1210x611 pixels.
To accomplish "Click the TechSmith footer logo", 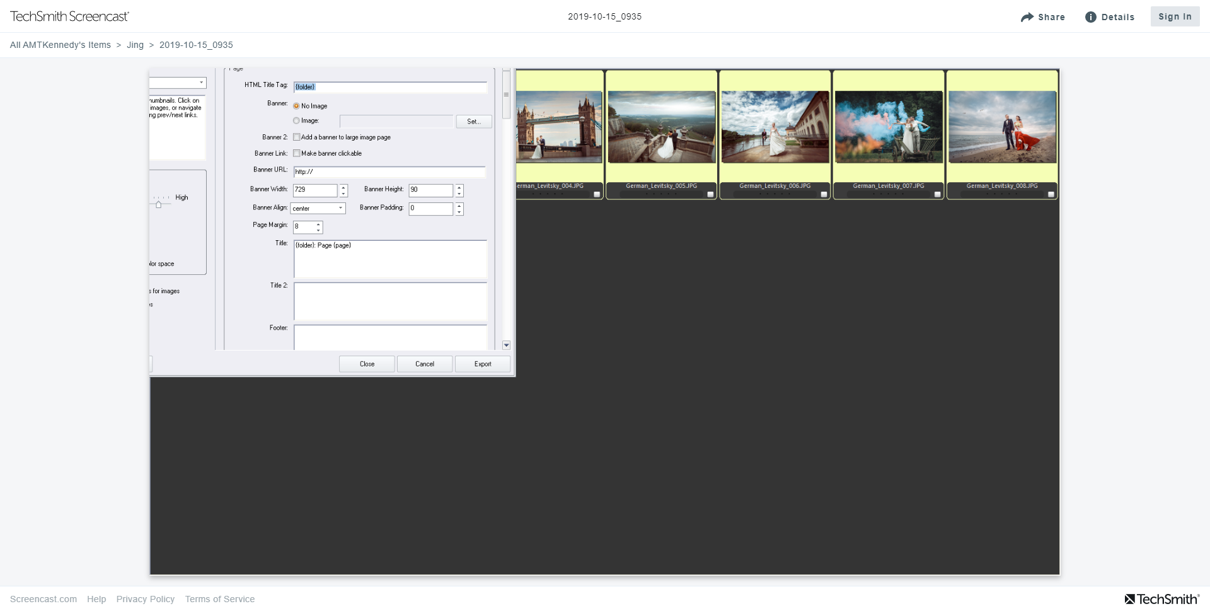I will tap(1161, 599).
